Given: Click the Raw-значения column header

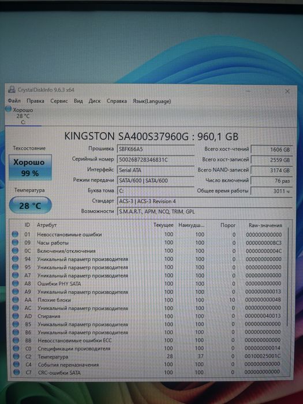Looking at the screenshot, I should pos(265,225).
